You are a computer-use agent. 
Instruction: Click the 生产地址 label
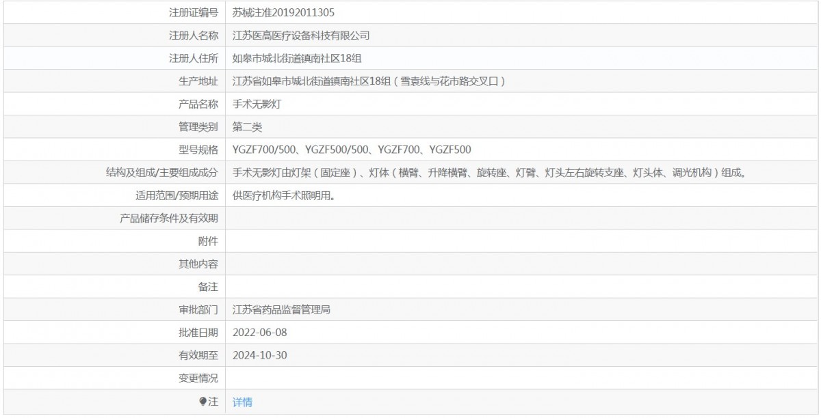(x=198, y=81)
